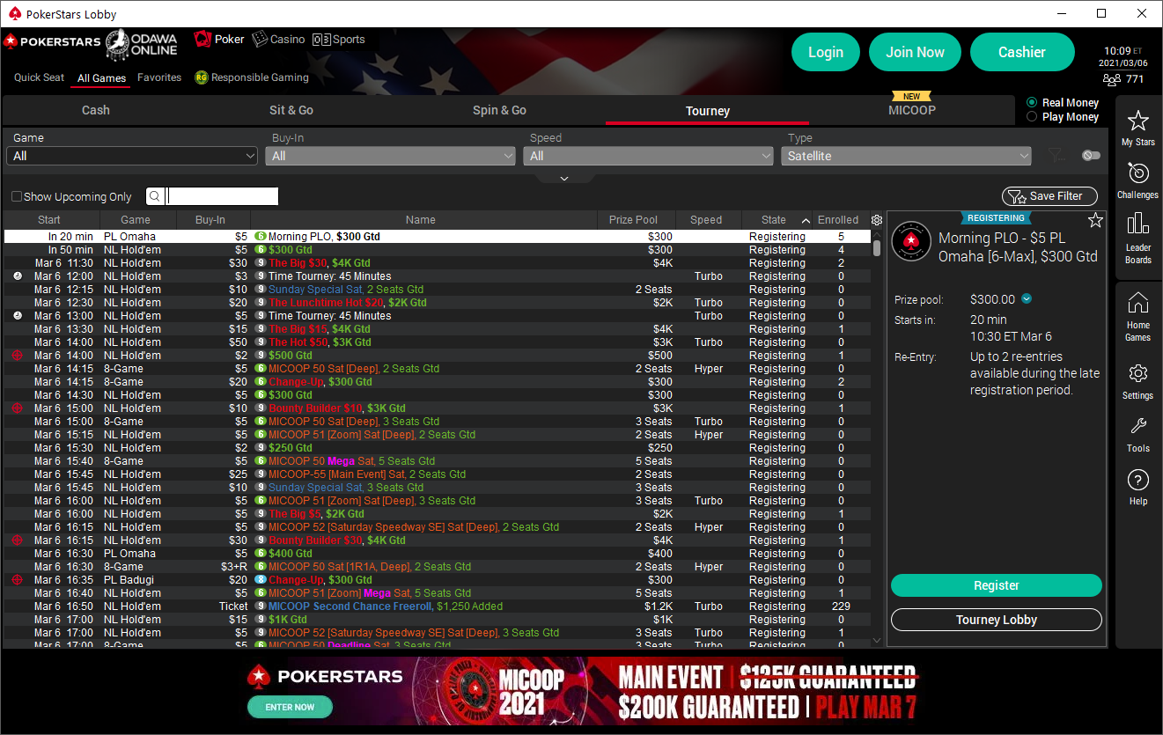This screenshot has width=1163, height=735.
Task: Click the Login button
Action: point(826,52)
